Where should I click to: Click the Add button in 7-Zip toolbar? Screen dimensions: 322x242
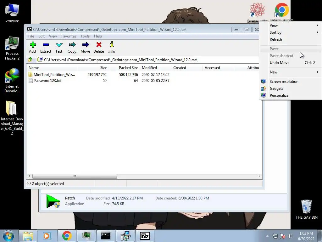coord(32,47)
